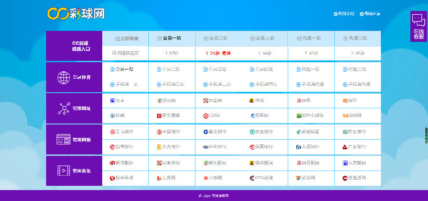
Task: Click 收藏本站 at top right
Action: [x=344, y=14]
